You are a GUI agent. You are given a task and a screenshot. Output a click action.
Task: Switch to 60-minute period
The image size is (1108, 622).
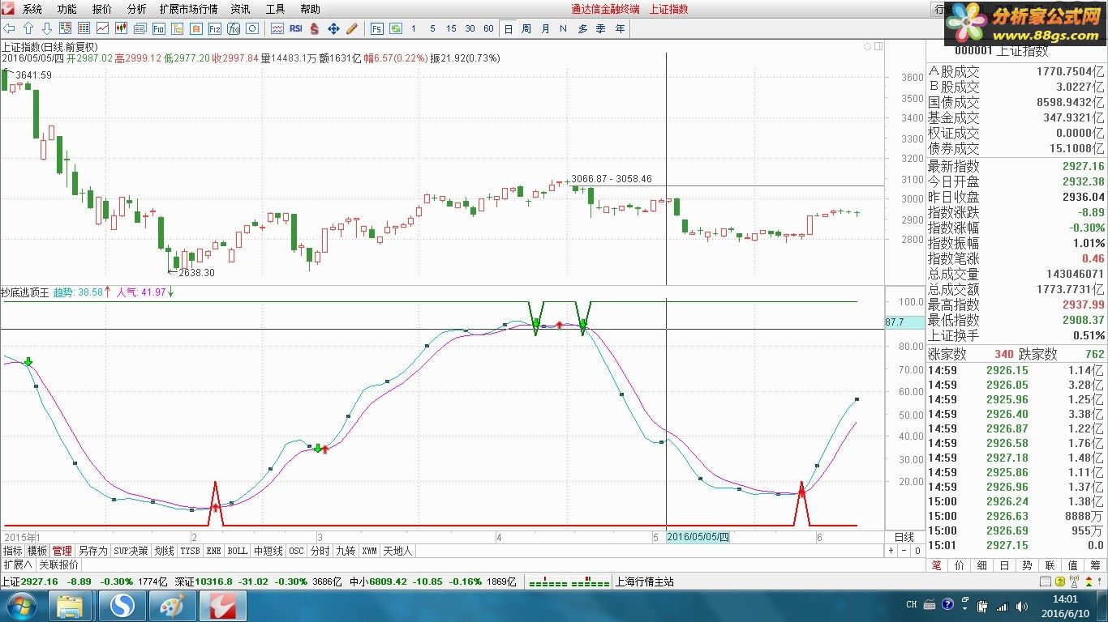tap(488, 28)
